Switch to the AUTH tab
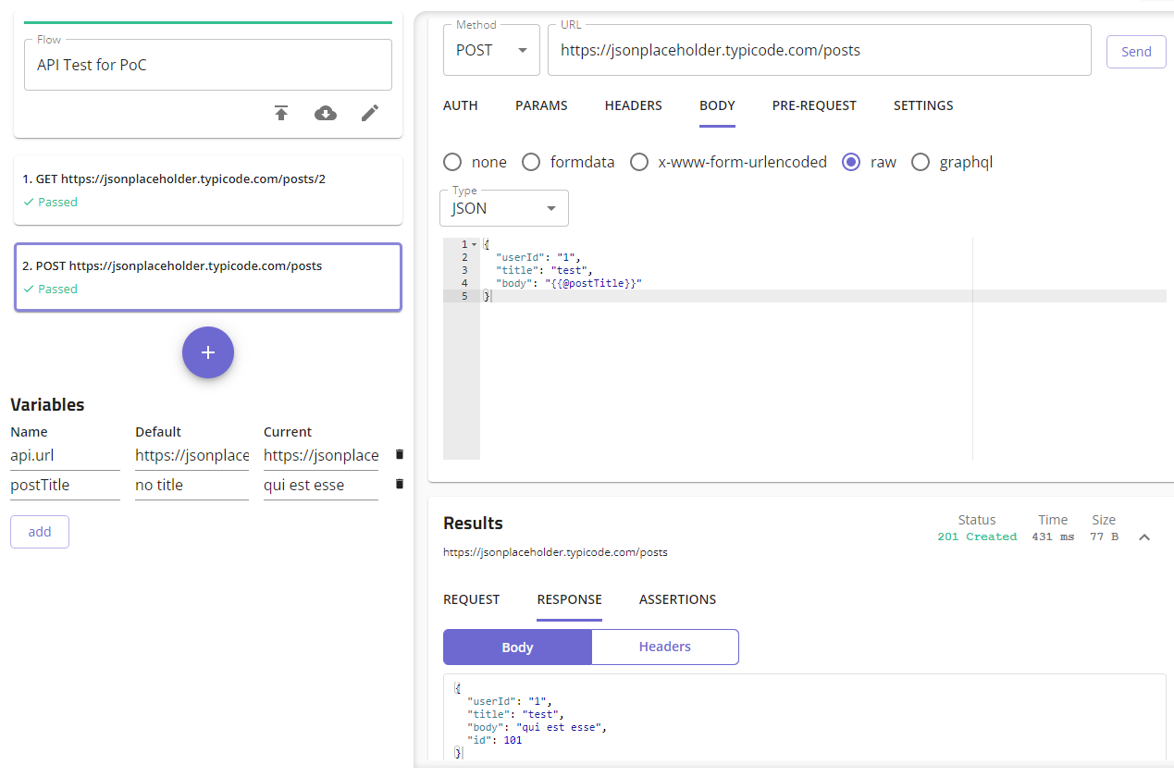Screen dimensions: 1174x777 pos(461,105)
